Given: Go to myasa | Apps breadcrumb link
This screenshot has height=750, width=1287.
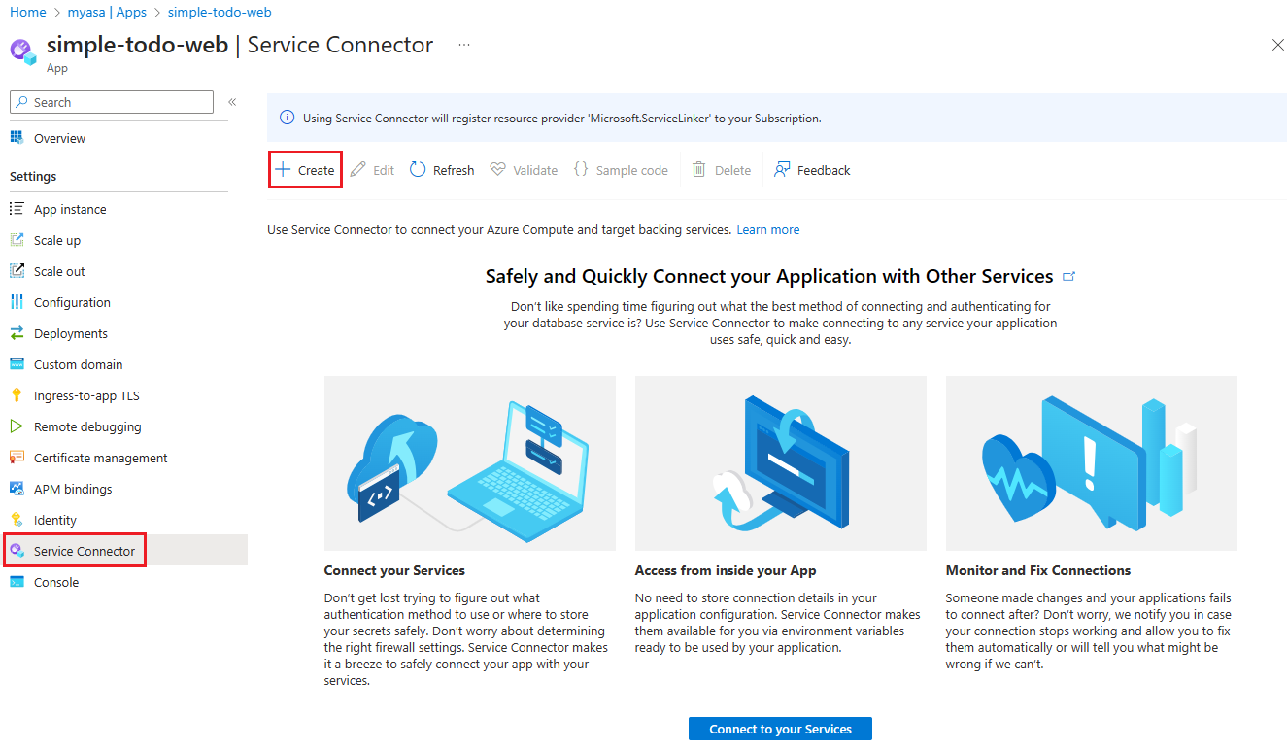Looking at the screenshot, I should pyautogui.click(x=107, y=12).
